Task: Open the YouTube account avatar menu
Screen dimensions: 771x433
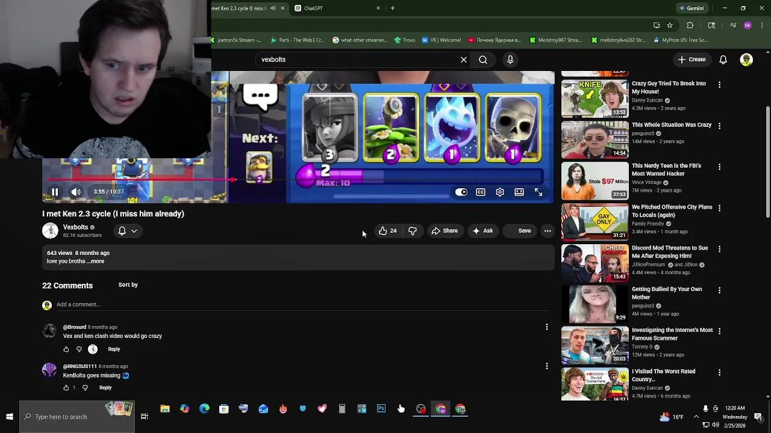Action: 746,60
